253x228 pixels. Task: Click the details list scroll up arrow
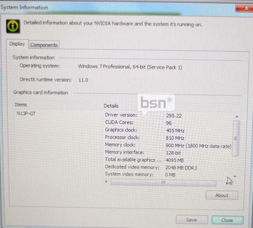pos(237,117)
